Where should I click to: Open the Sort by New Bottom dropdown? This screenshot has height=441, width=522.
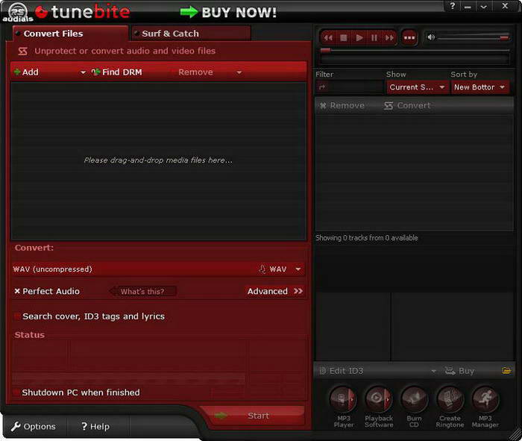coord(479,87)
